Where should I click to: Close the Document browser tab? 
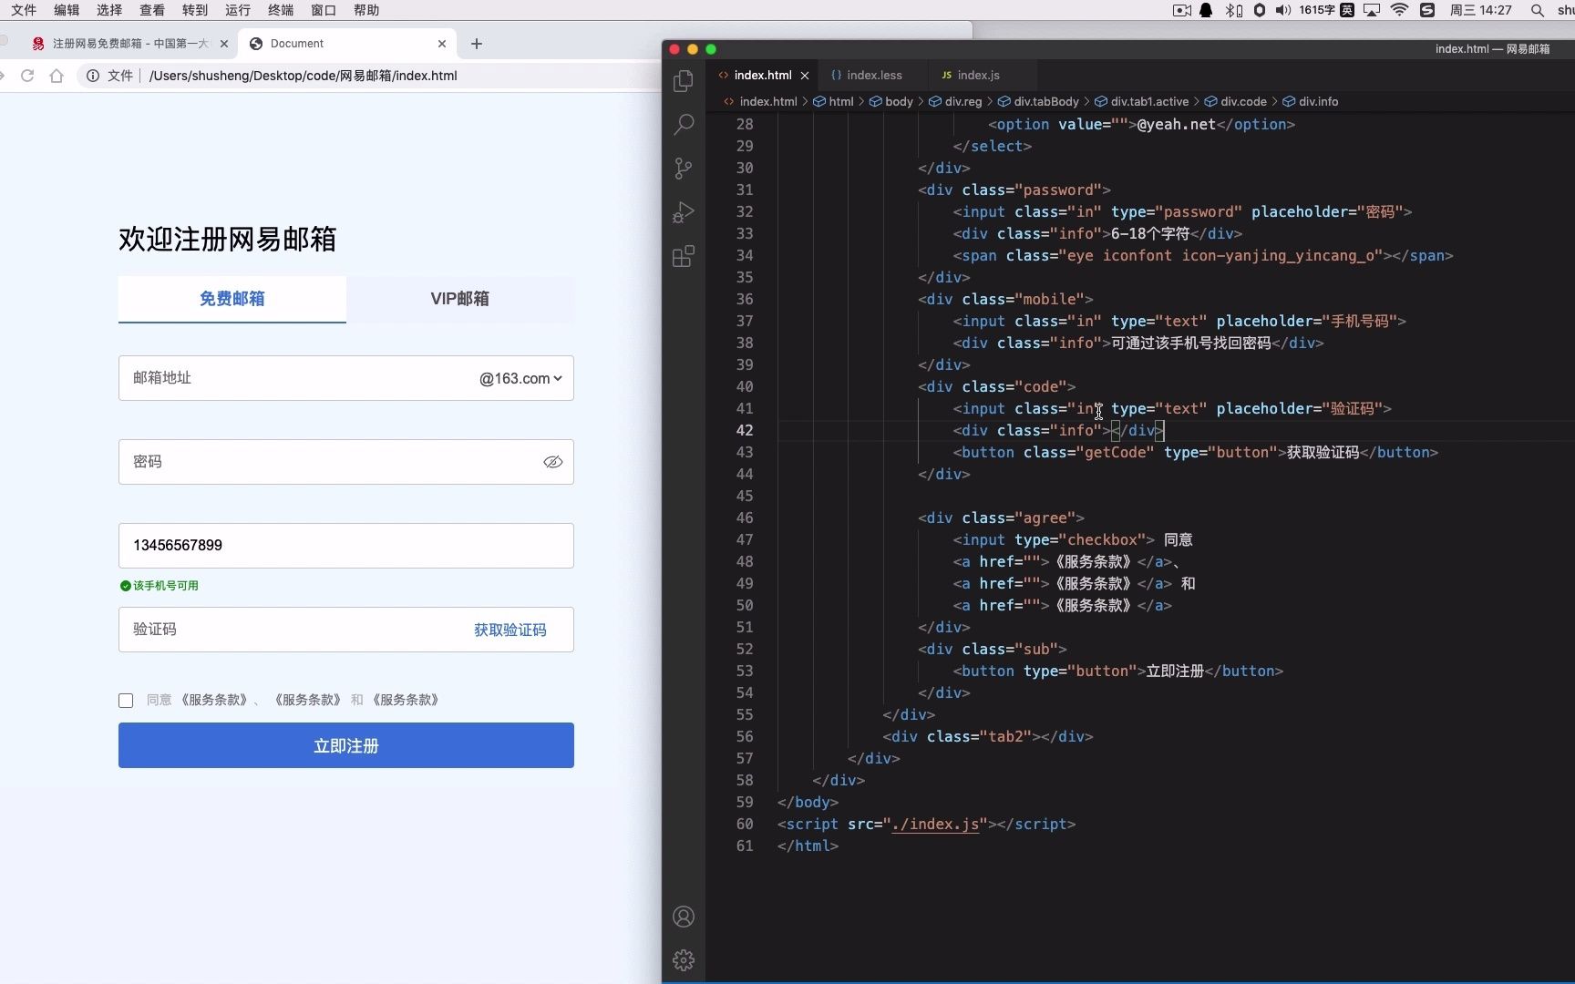[x=442, y=44]
